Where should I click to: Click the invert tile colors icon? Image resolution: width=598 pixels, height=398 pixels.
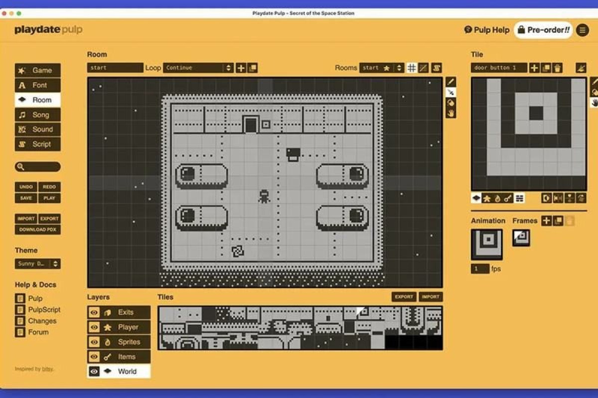[547, 198]
